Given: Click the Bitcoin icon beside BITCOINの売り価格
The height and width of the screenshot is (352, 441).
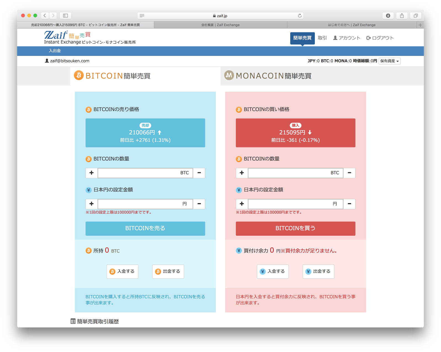Looking at the screenshot, I should tap(88, 110).
